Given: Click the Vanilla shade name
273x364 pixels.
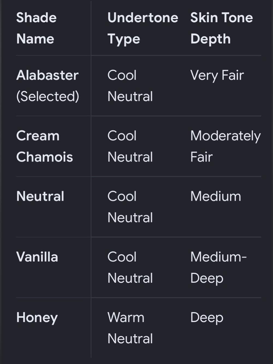Looking at the screenshot, I should (37, 257).
